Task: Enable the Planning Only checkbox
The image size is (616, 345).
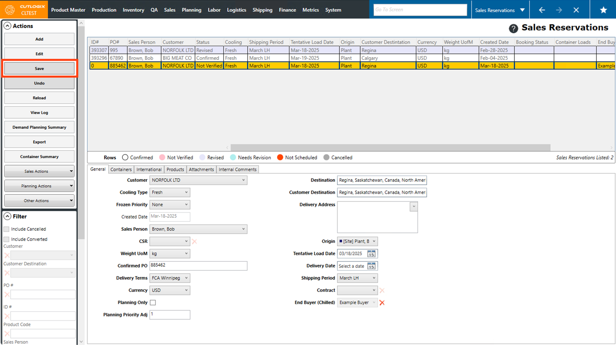Action: click(x=153, y=303)
